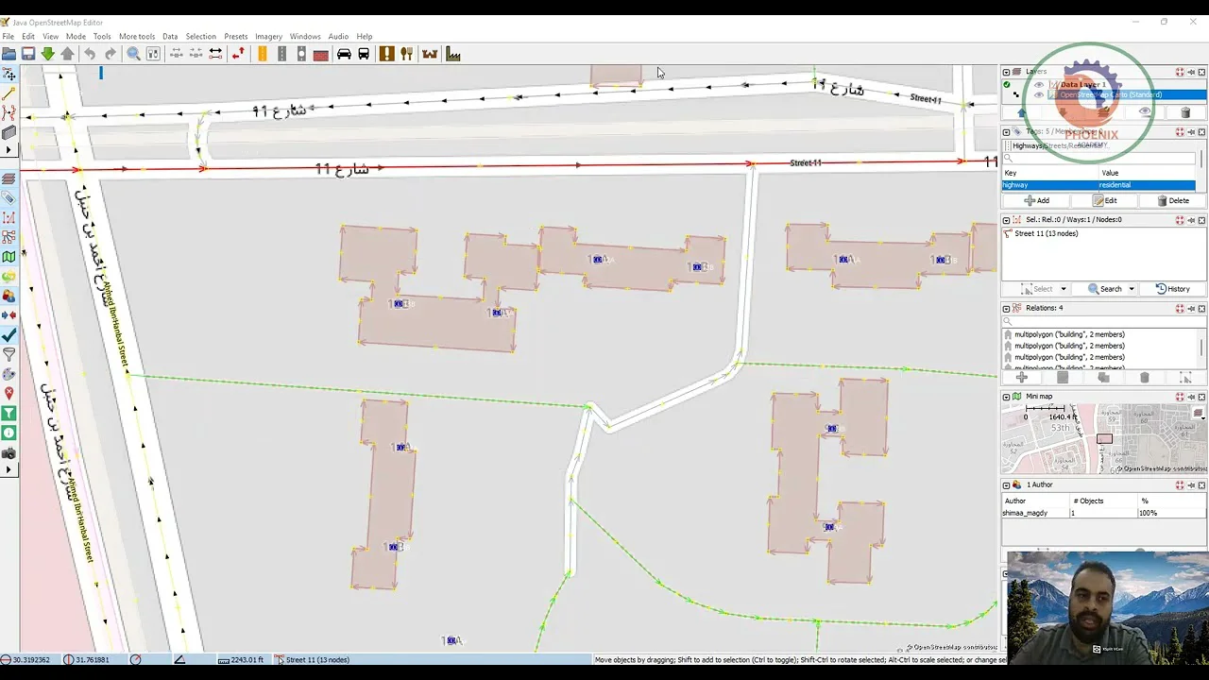This screenshot has height=680, width=1209.
Task: Click the mini map thumbnail
Action: click(x=1103, y=438)
